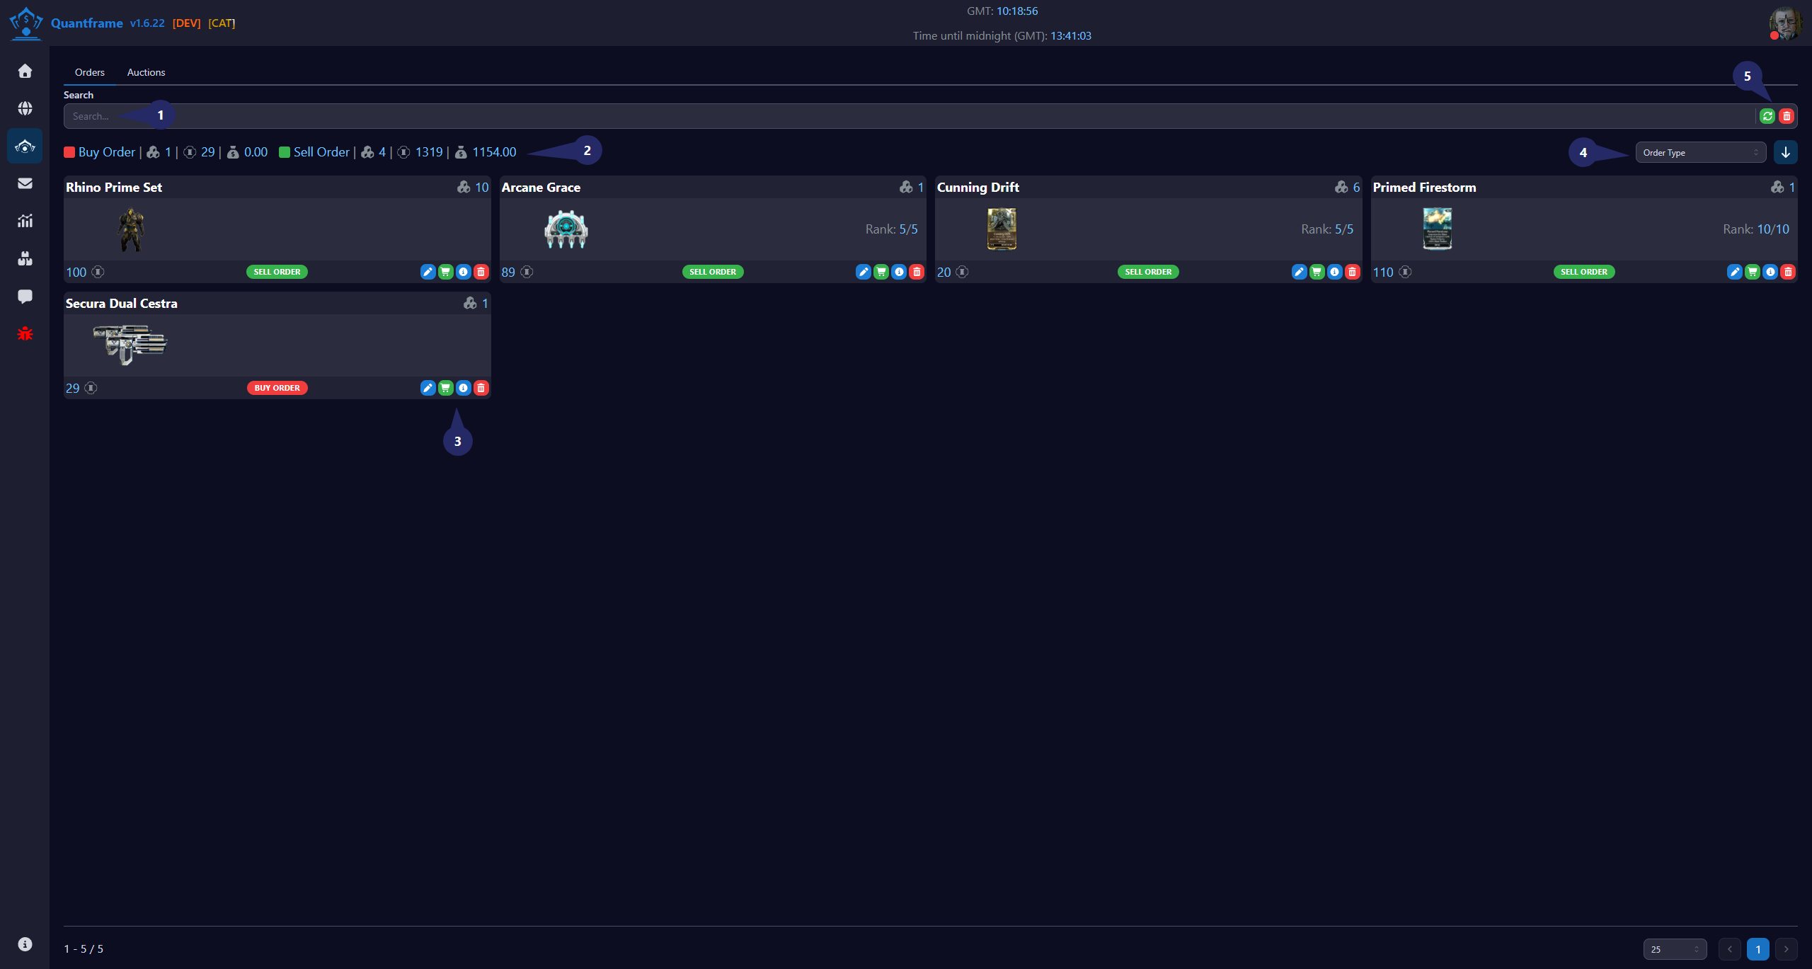The image size is (1812, 969).
Task: Click the red delete all orders icon
Action: tap(1787, 116)
